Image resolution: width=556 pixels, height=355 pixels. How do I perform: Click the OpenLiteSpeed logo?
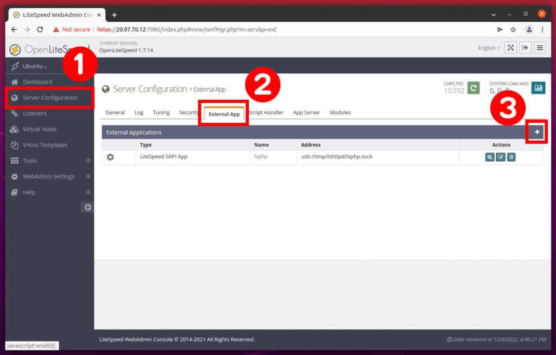click(x=49, y=49)
